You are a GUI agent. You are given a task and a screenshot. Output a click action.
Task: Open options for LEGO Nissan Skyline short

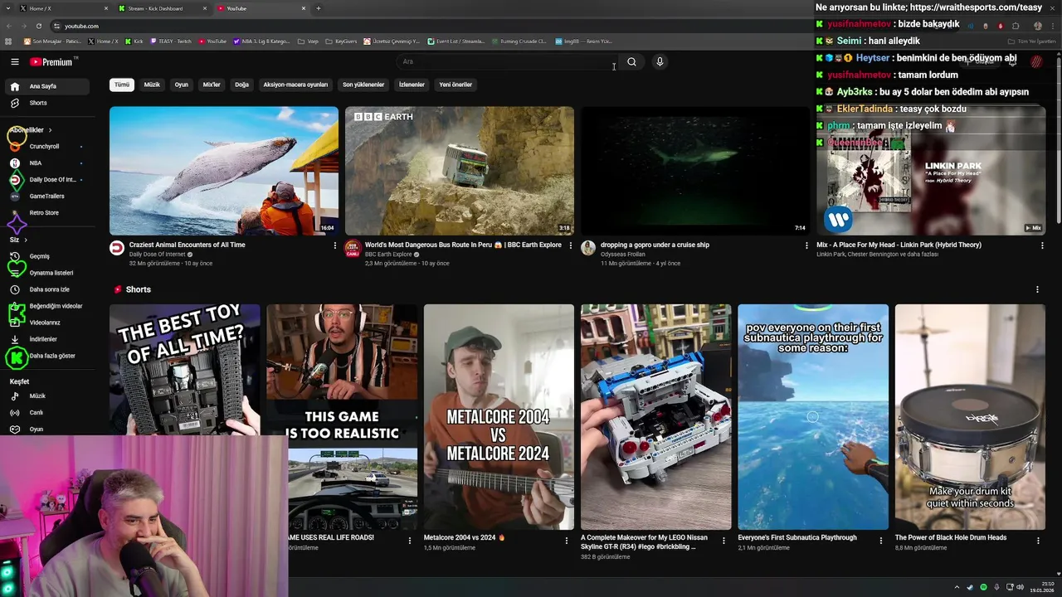723,541
